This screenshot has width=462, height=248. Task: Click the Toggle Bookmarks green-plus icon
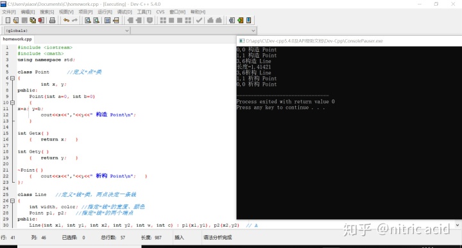(241, 21)
